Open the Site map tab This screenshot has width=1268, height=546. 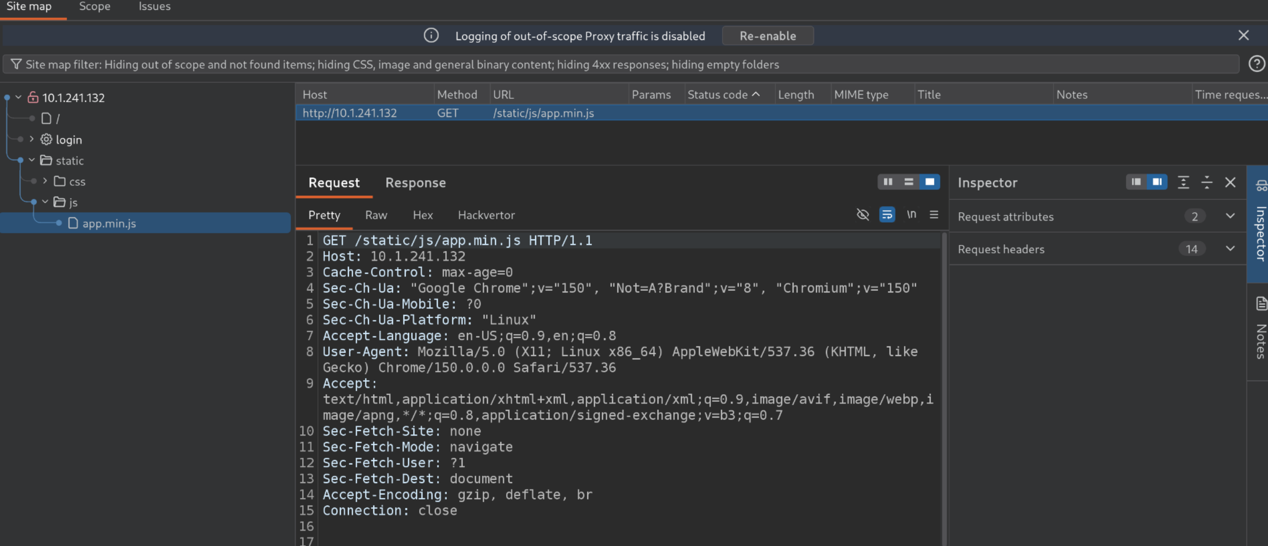(29, 6)
